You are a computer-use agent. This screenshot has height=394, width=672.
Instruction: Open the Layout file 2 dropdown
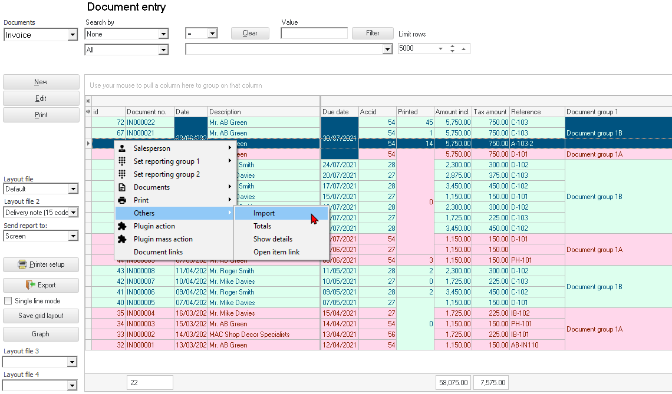(73, 213)
